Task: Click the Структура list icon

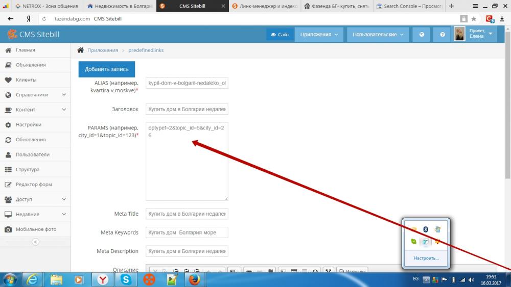Action: coord(8,170)
